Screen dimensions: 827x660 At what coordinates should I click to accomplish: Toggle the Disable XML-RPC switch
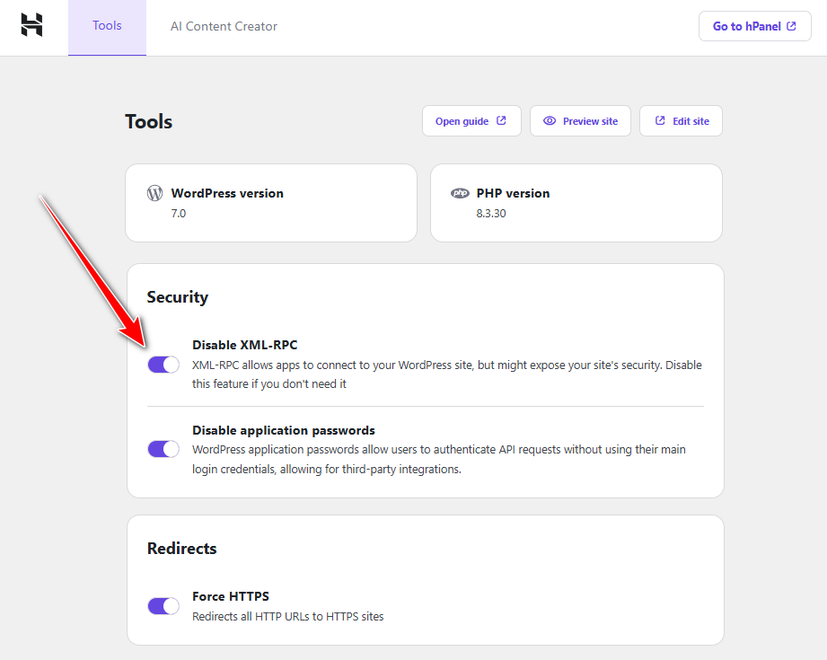click(163, 365)
